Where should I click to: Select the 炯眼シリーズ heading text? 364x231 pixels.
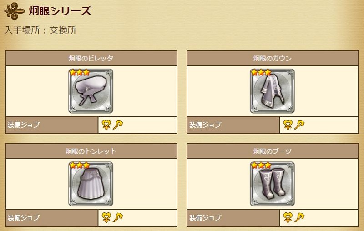[x=60, y=11]
